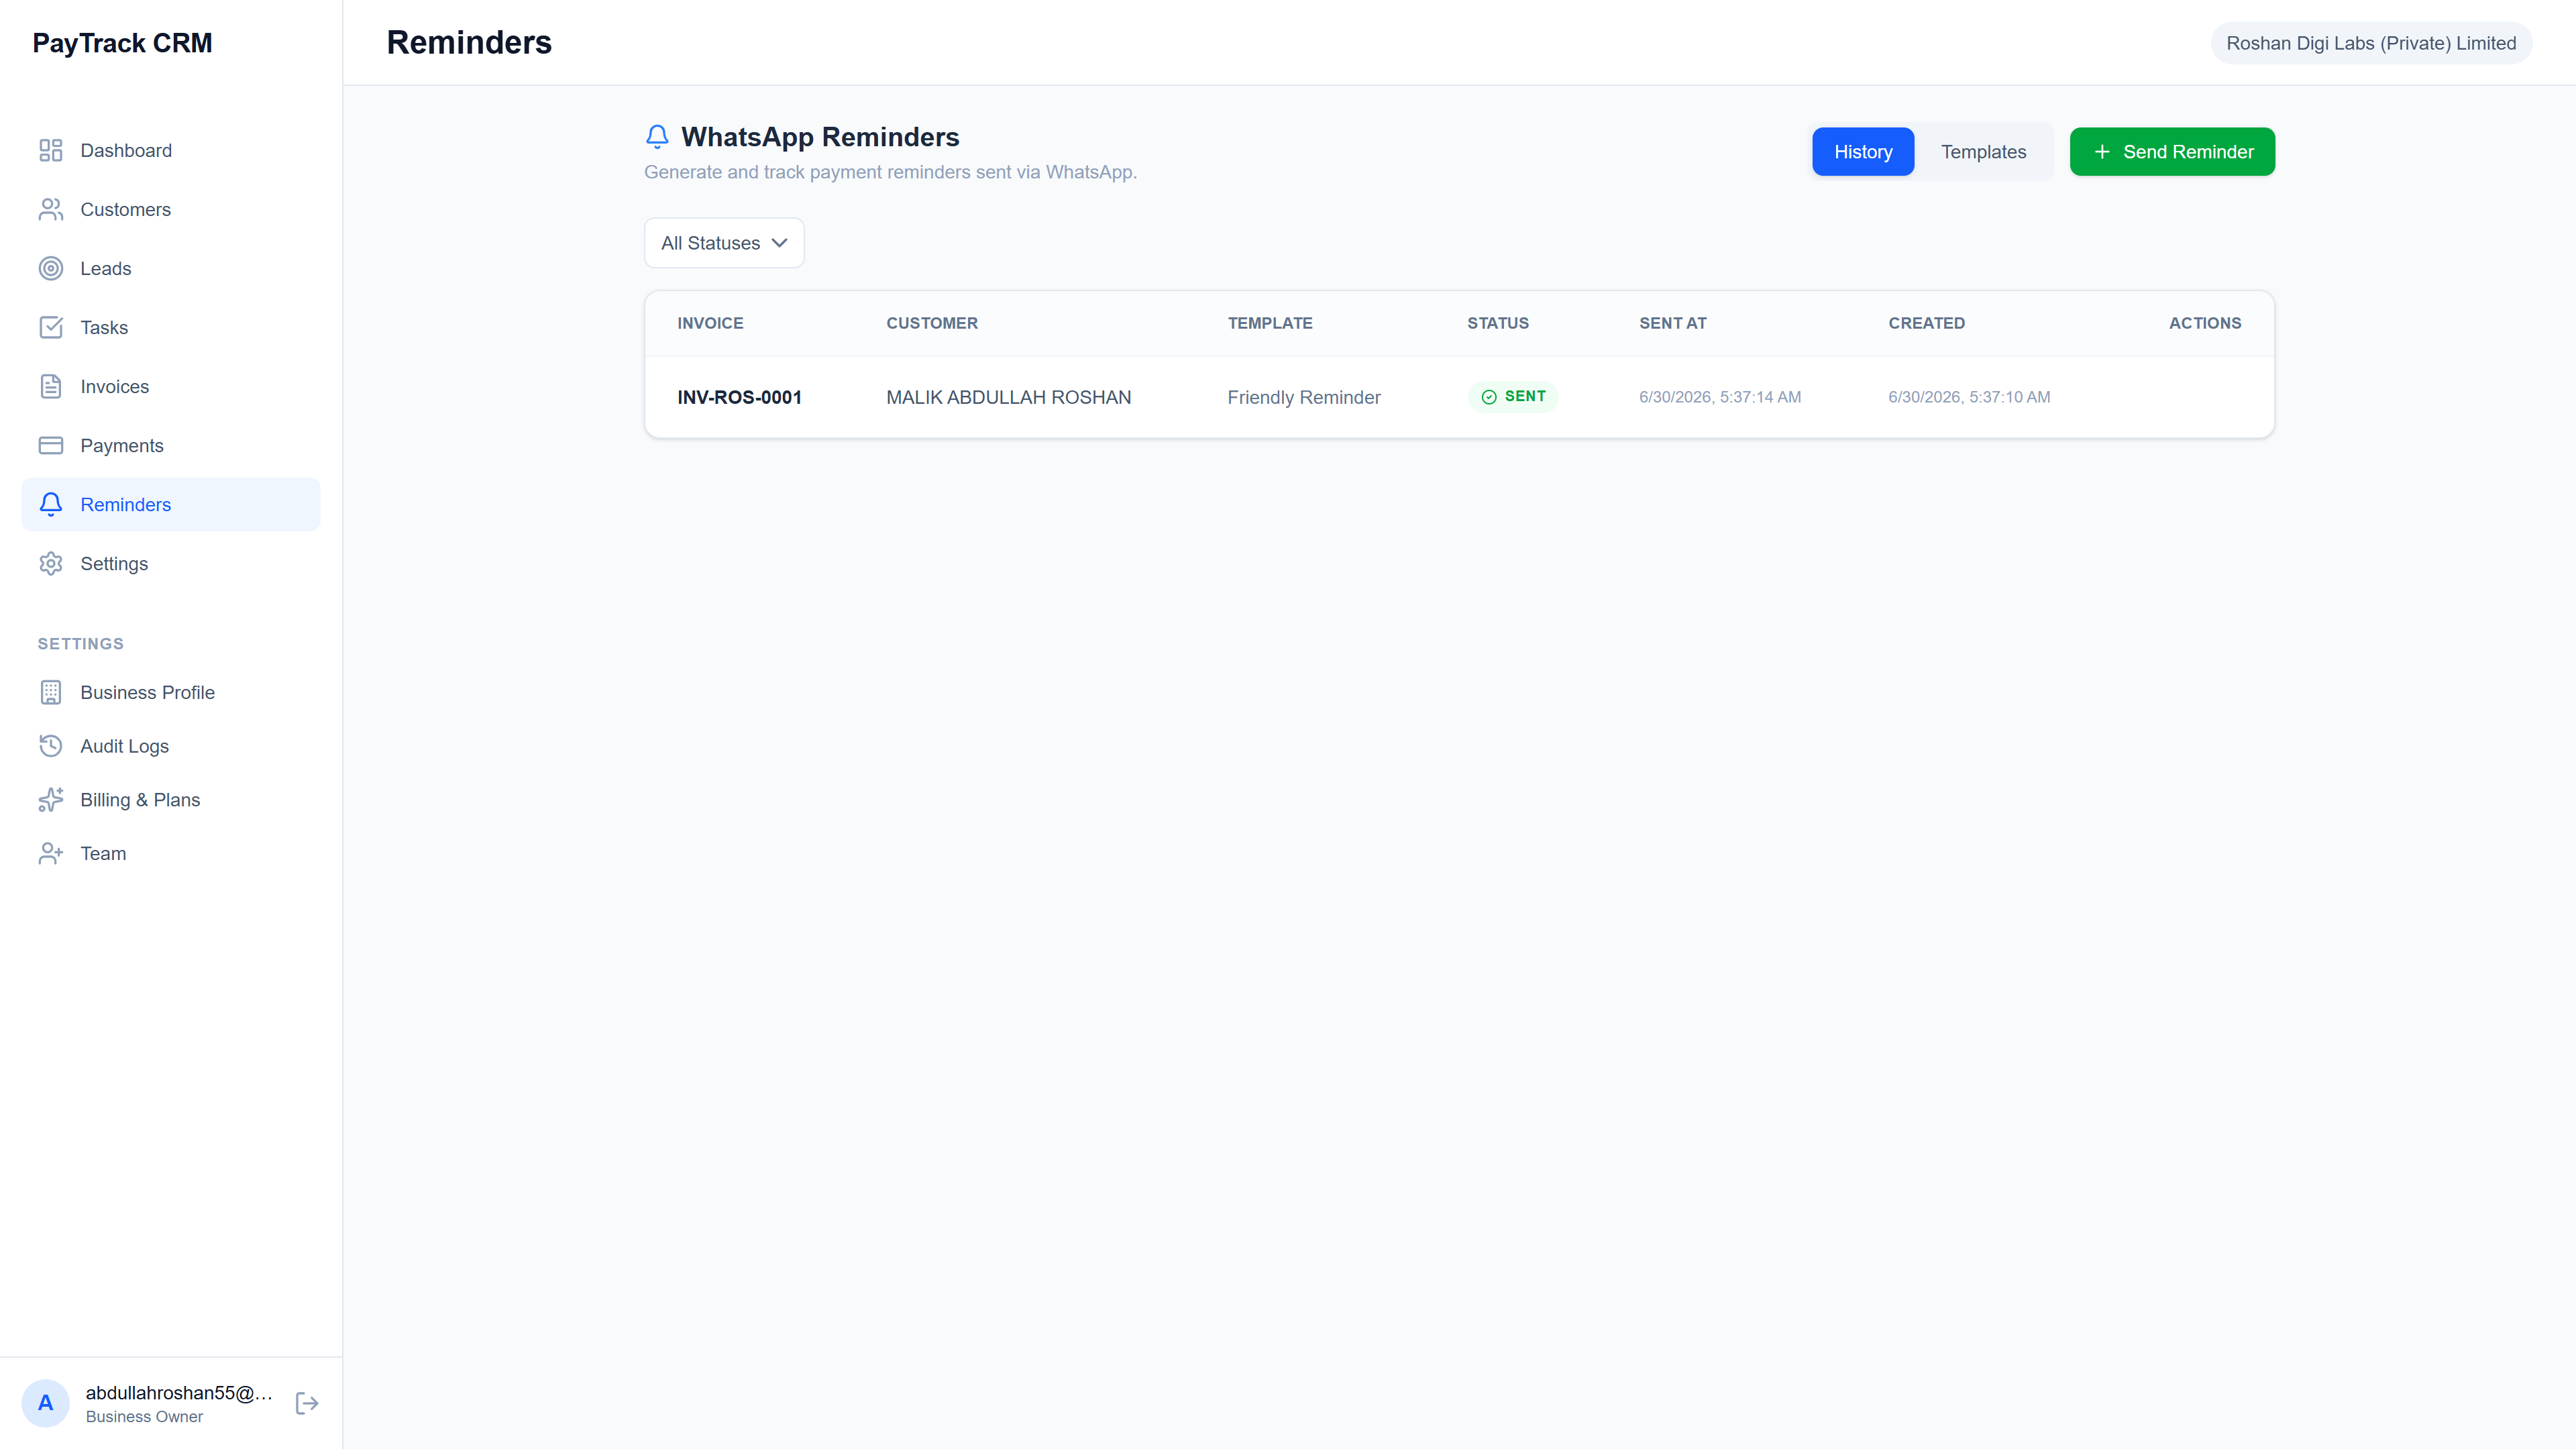The height and width of the screenshot is (1449, 2576).
Task: Click the Billing & Plans sparkle icon
Action: coord(51,800)
